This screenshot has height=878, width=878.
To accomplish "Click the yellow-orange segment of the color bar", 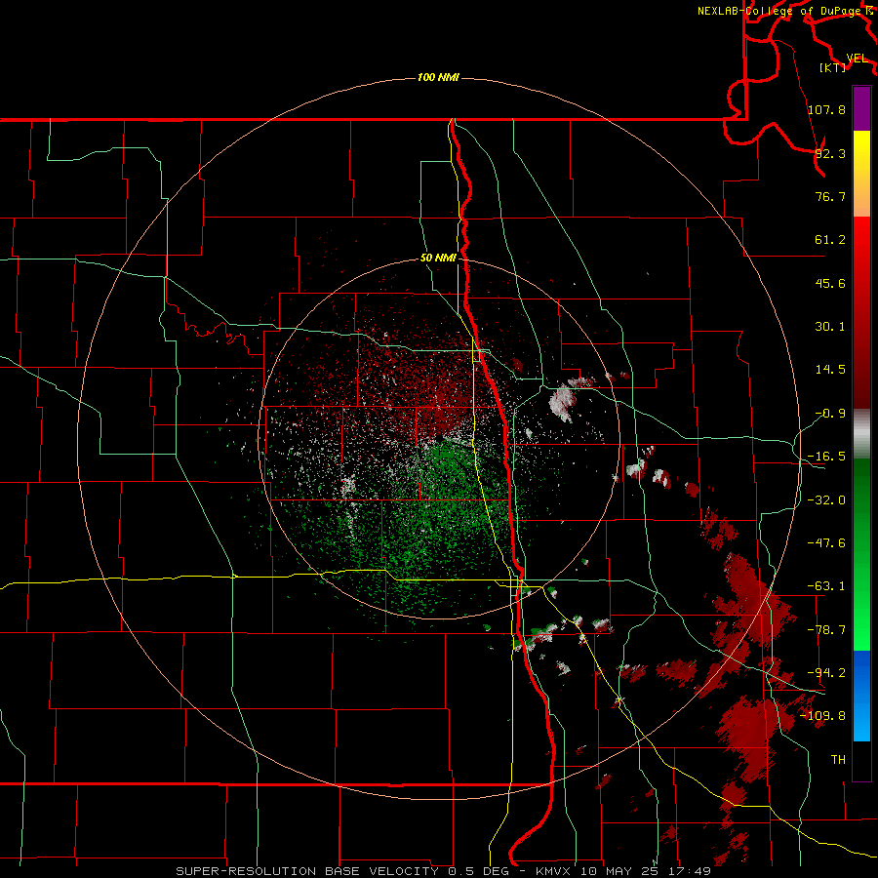I will coord(861,174).
